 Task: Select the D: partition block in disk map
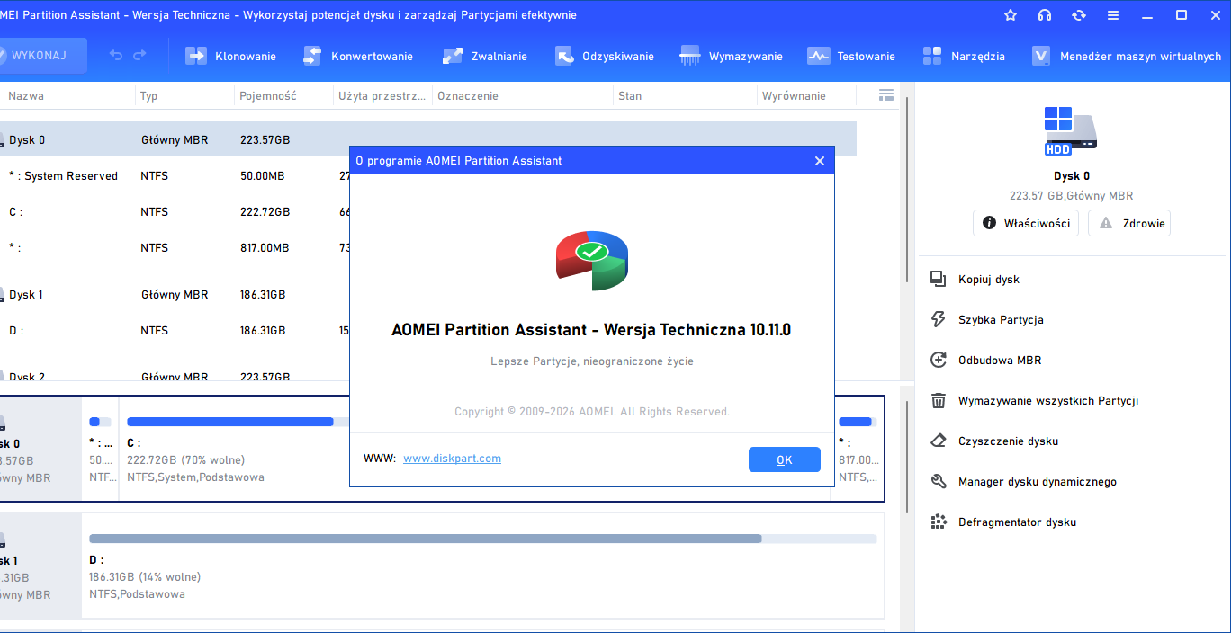482,564
